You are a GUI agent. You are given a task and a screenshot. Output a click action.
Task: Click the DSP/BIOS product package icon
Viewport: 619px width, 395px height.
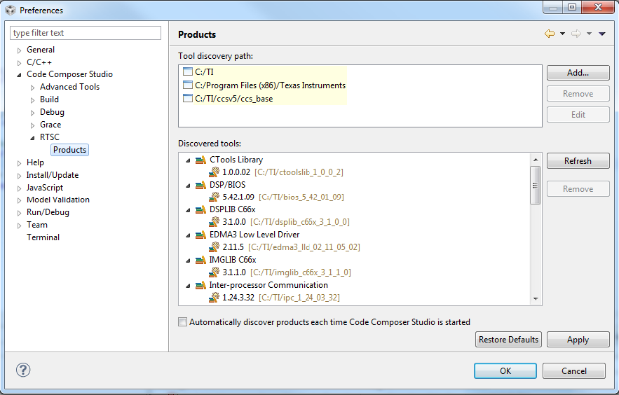[x=201, y=185]
